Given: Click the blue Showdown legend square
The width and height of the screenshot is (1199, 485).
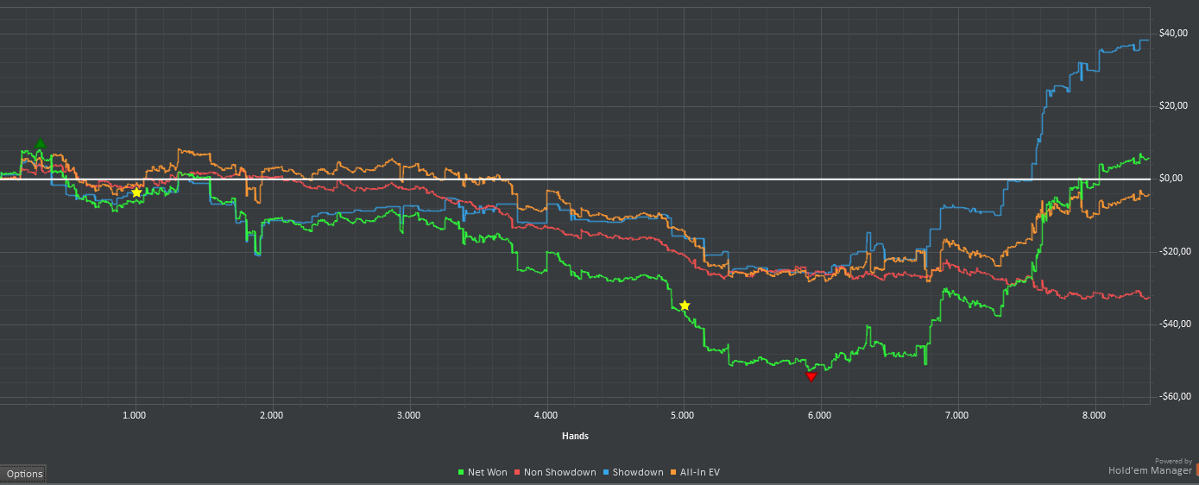Looking at the screenshot, I should (606, 472).
